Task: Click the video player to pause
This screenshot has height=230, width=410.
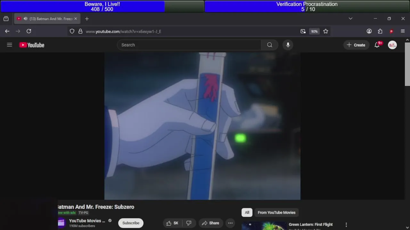Action: click(202, 126)
